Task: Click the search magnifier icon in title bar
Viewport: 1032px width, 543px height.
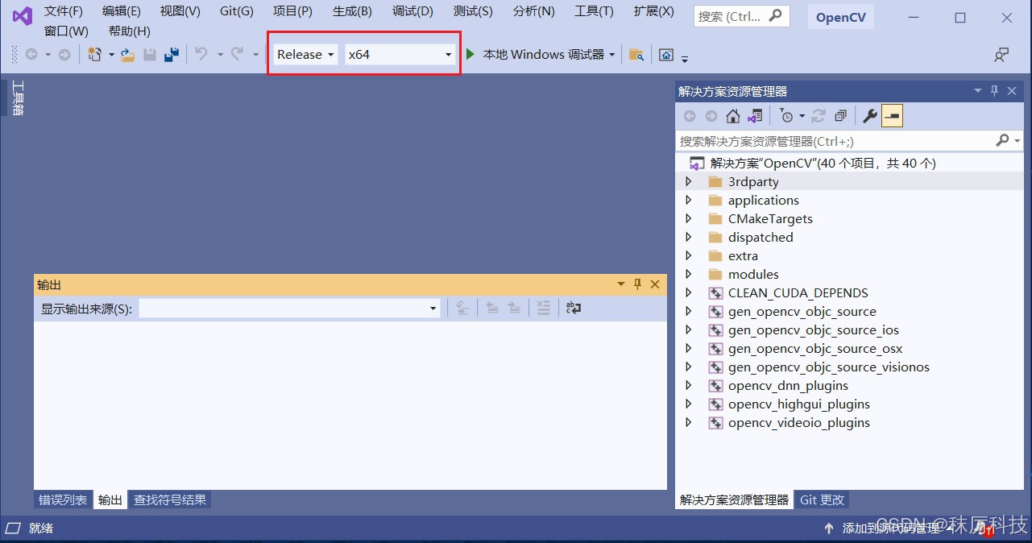Action: 776,15
